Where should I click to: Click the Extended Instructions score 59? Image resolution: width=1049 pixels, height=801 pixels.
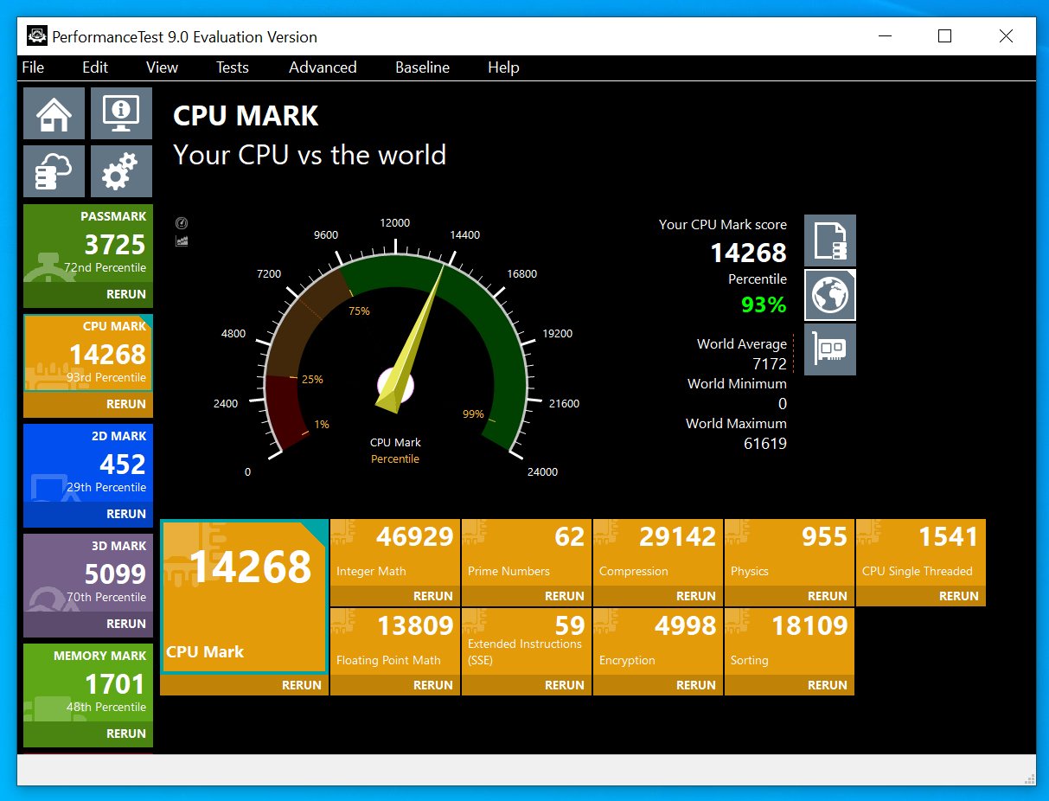(x=570, y=625)
